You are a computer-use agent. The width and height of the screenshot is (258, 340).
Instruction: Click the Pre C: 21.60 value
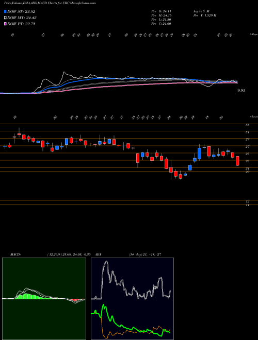click(x=161, y=23)
